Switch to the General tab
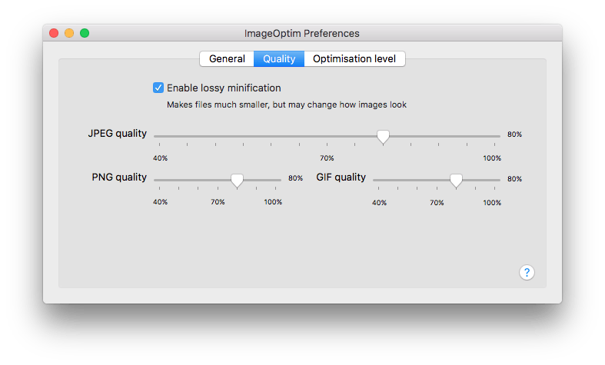 227,59
